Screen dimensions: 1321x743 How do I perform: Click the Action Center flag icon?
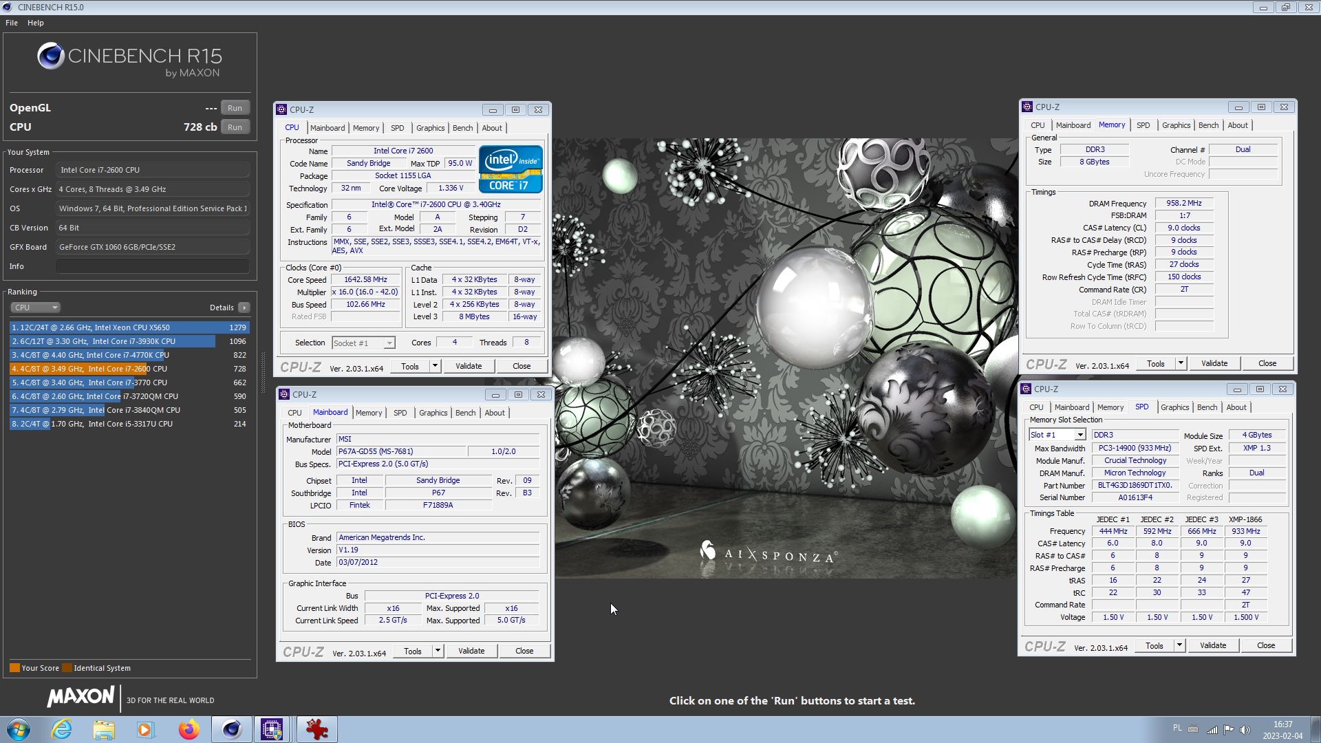click(1228, 730)
